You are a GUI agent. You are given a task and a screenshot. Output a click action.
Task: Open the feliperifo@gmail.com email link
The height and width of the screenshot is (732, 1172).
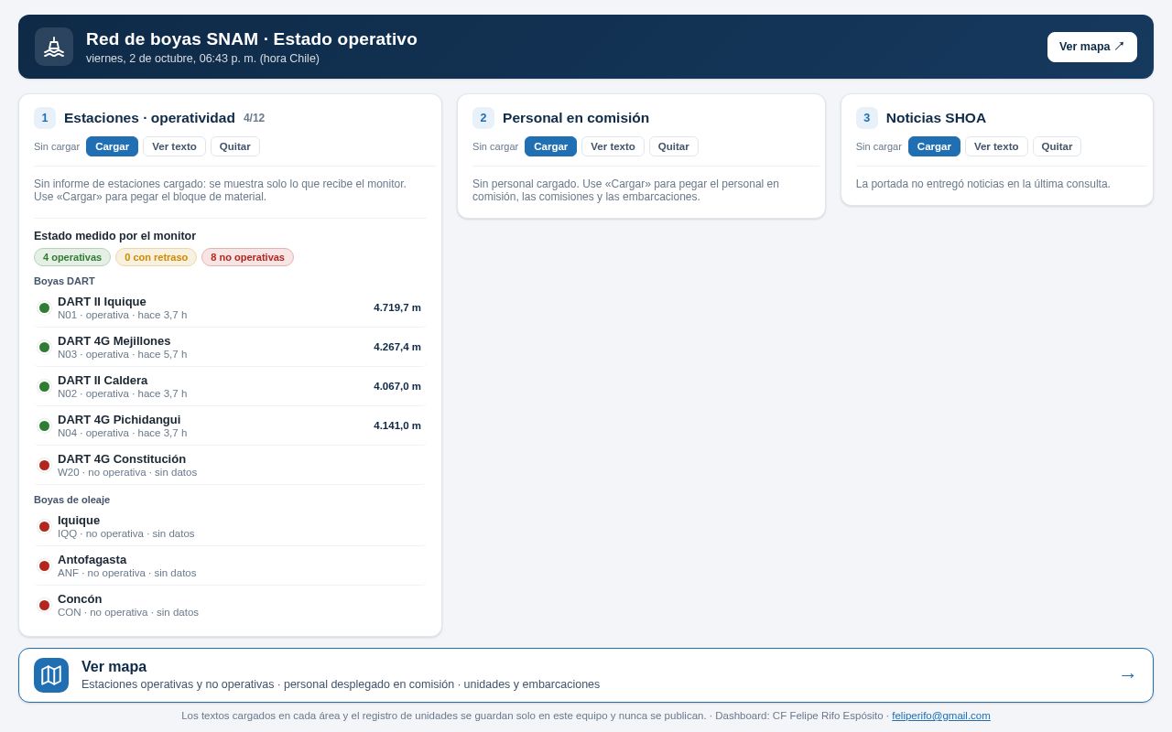[941, 716]
